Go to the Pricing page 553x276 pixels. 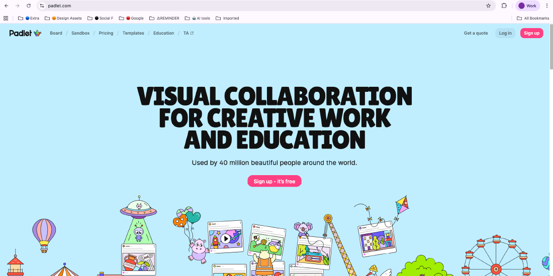(x=106, y=33)
